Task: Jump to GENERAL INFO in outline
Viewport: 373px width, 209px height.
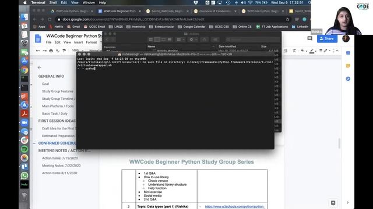Action: click(x=51, y=76)
